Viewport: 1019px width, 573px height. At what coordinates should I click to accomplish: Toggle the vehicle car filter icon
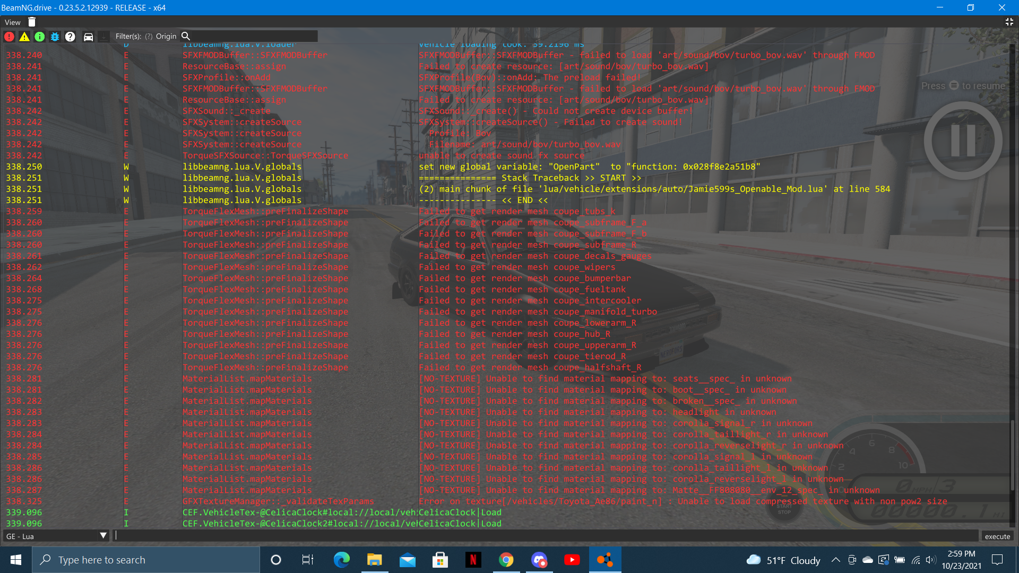[x=89, y=37]
